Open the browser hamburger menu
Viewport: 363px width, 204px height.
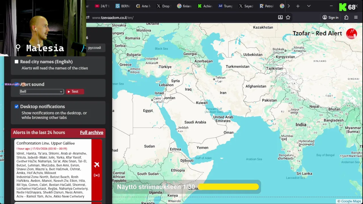point(356,17)
